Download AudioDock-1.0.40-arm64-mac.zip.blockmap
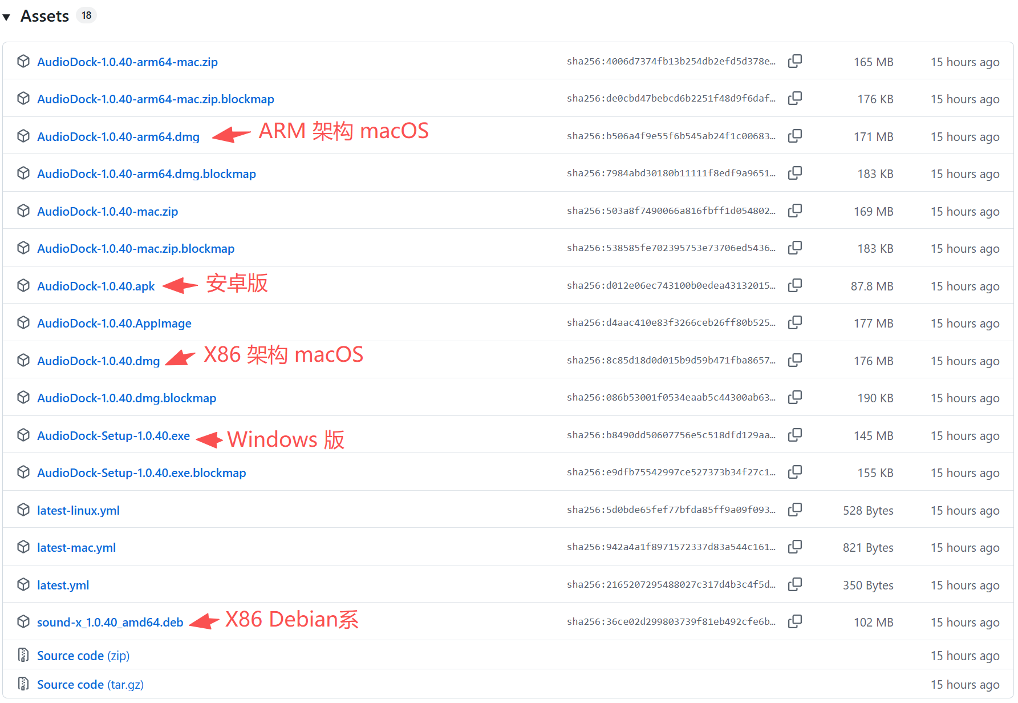 point(156,99)
